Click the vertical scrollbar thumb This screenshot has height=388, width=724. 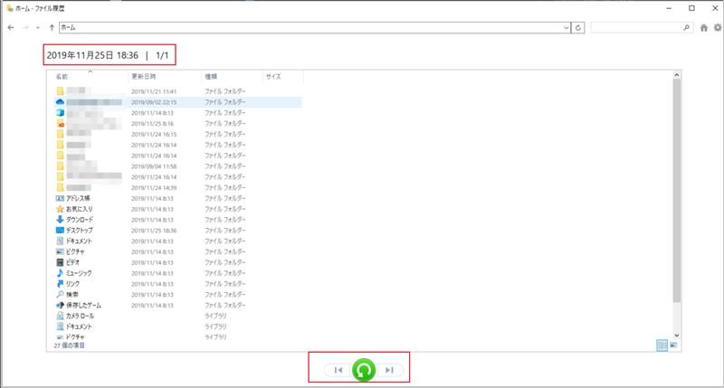(x=676, y=191)
